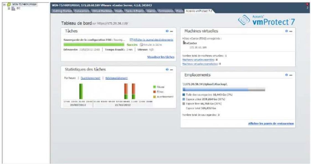Click the Acronis vmProtect 7 logo
Screen dimensions: 311x164
pyautogui.click(x=266, y=20)
